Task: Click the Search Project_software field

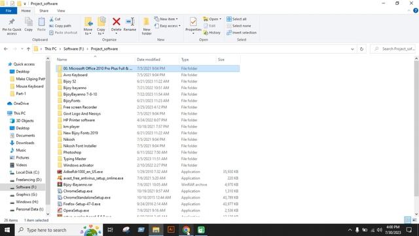Action: point(393,49)
